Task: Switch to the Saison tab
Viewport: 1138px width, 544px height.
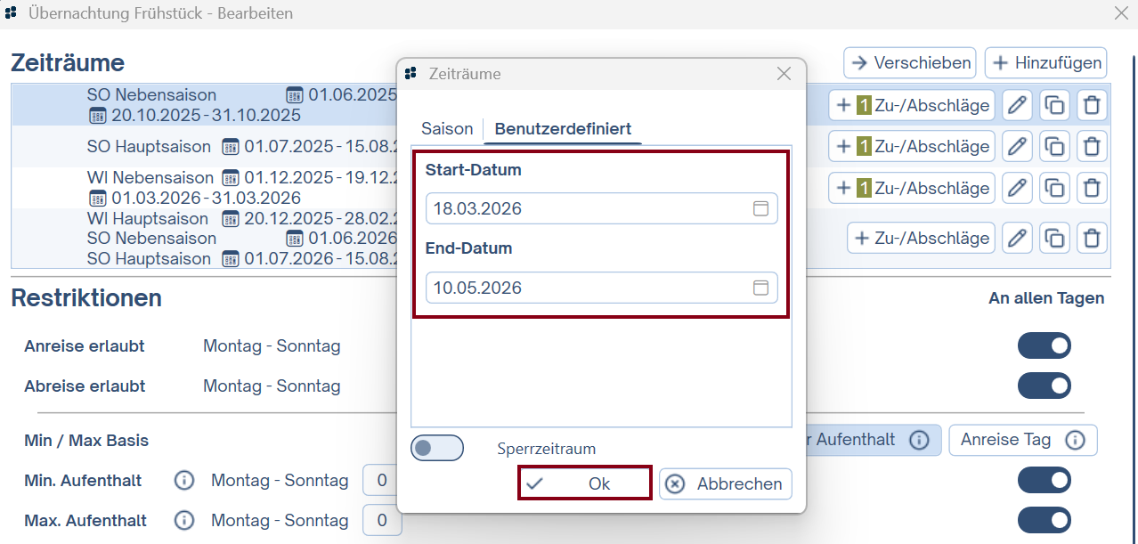Action: [446, 128]
